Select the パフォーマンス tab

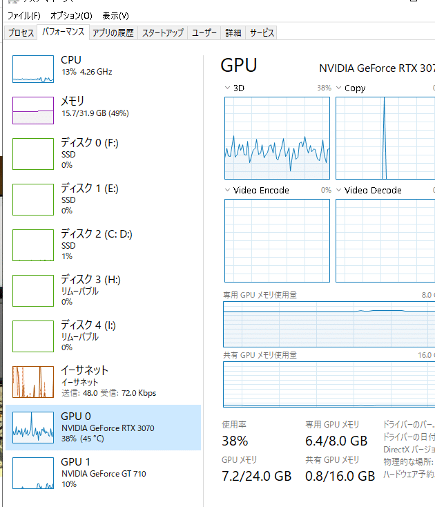coord(63,32)
